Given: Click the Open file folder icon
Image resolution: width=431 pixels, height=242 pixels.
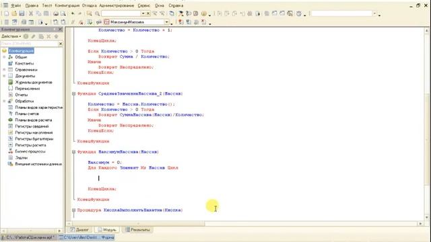Looking at the screenshot, I should pos(14,13).
